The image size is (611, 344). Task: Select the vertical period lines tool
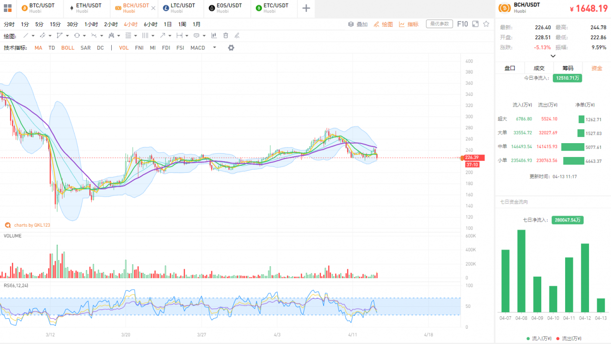[x=145, y=35]
